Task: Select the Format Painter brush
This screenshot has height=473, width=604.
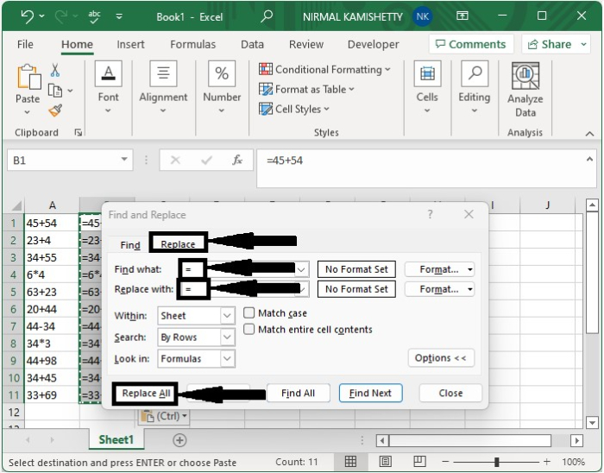Action: coord(55,110)
